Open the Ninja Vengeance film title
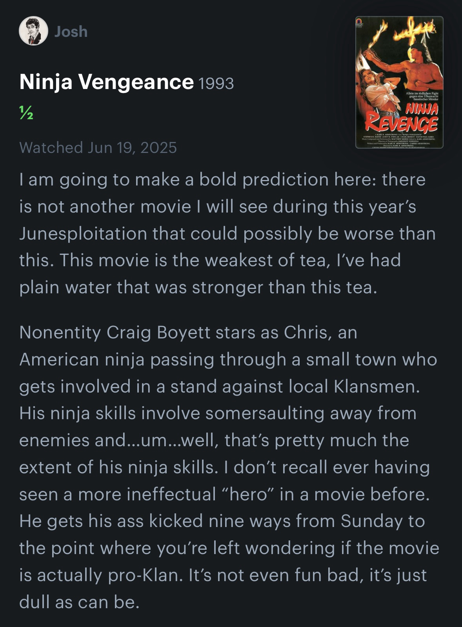The height and width of the screenshot is (627, 462). [x=106, y=82]
